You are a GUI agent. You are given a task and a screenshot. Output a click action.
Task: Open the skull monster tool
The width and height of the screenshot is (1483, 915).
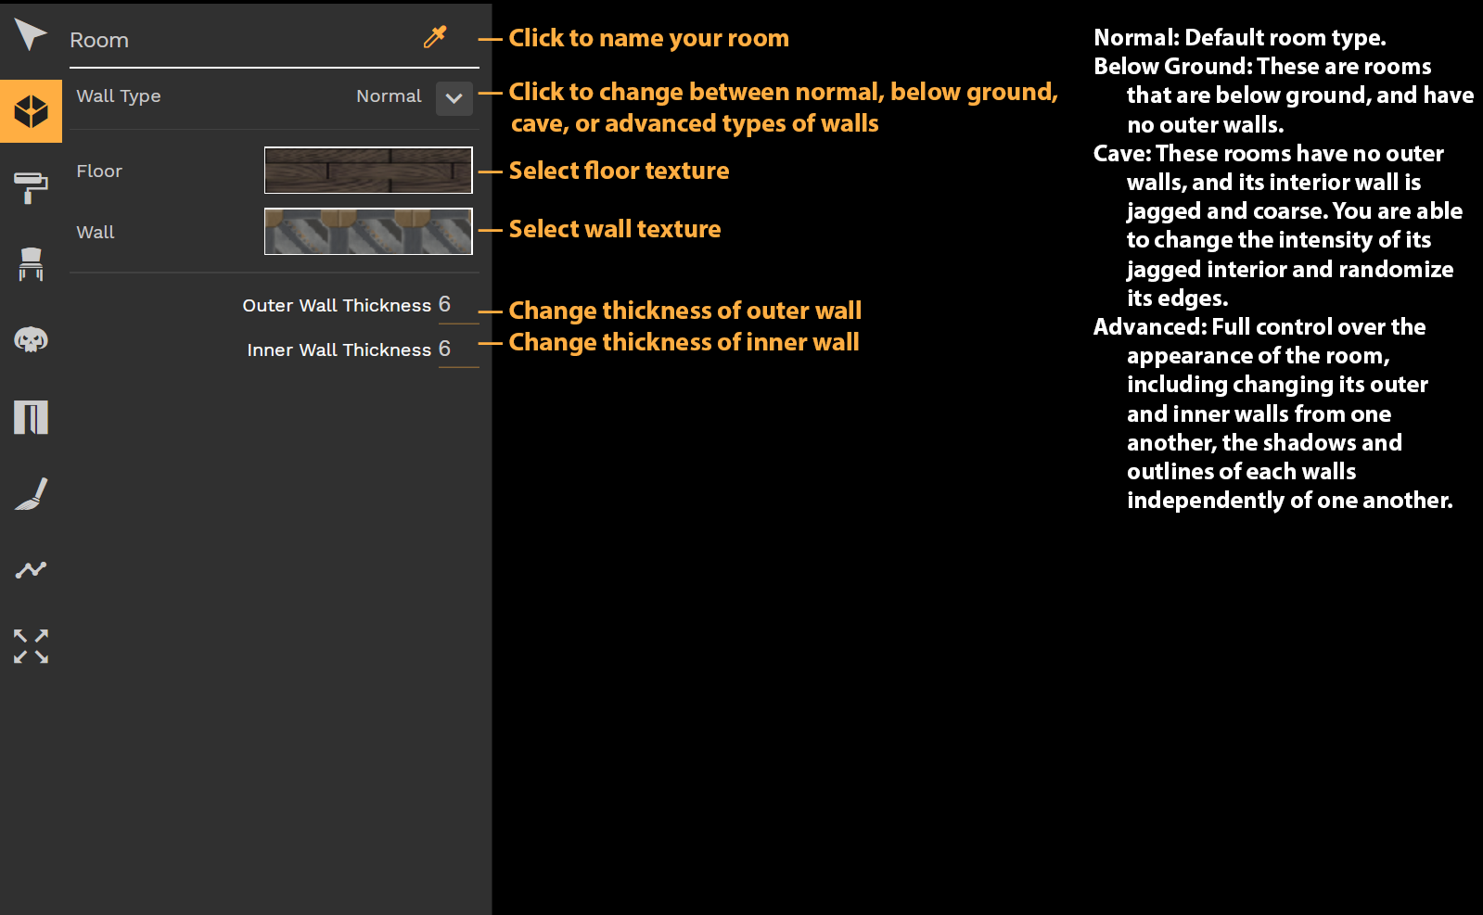(31, 340)
